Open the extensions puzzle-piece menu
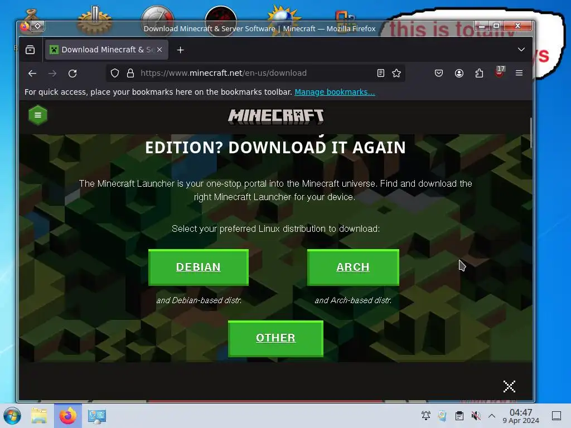Image resolution: width=571 pixels, height=428 pixels. 479,73
